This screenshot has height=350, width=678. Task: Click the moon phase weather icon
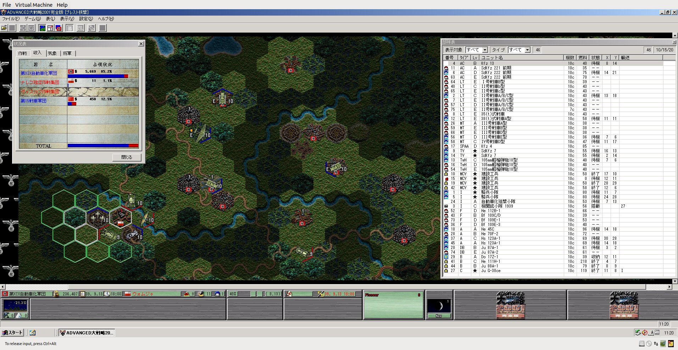[x=439, y=306]
